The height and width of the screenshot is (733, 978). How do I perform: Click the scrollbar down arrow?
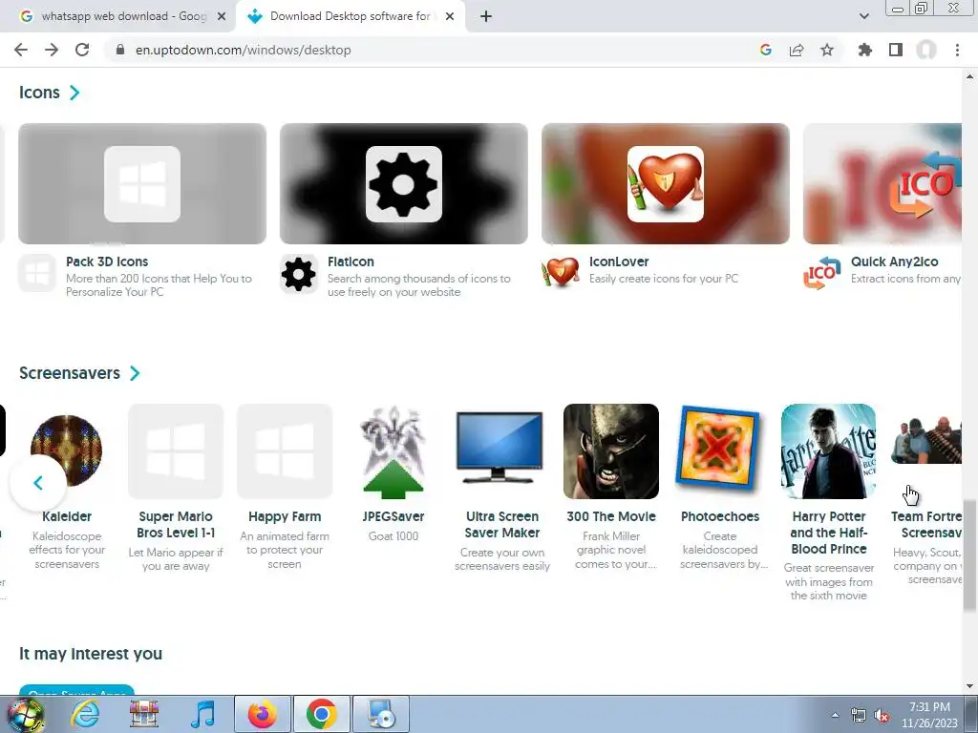[x=969, y=687]
